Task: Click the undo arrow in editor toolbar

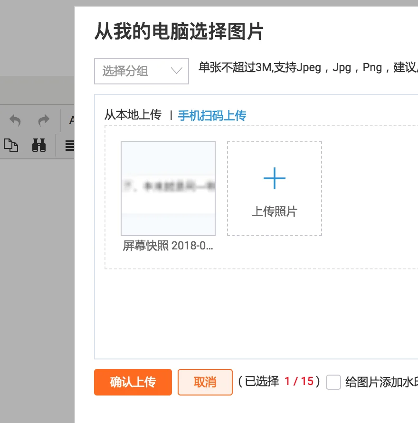Action: pyautogui.click(x=15, y=120)
